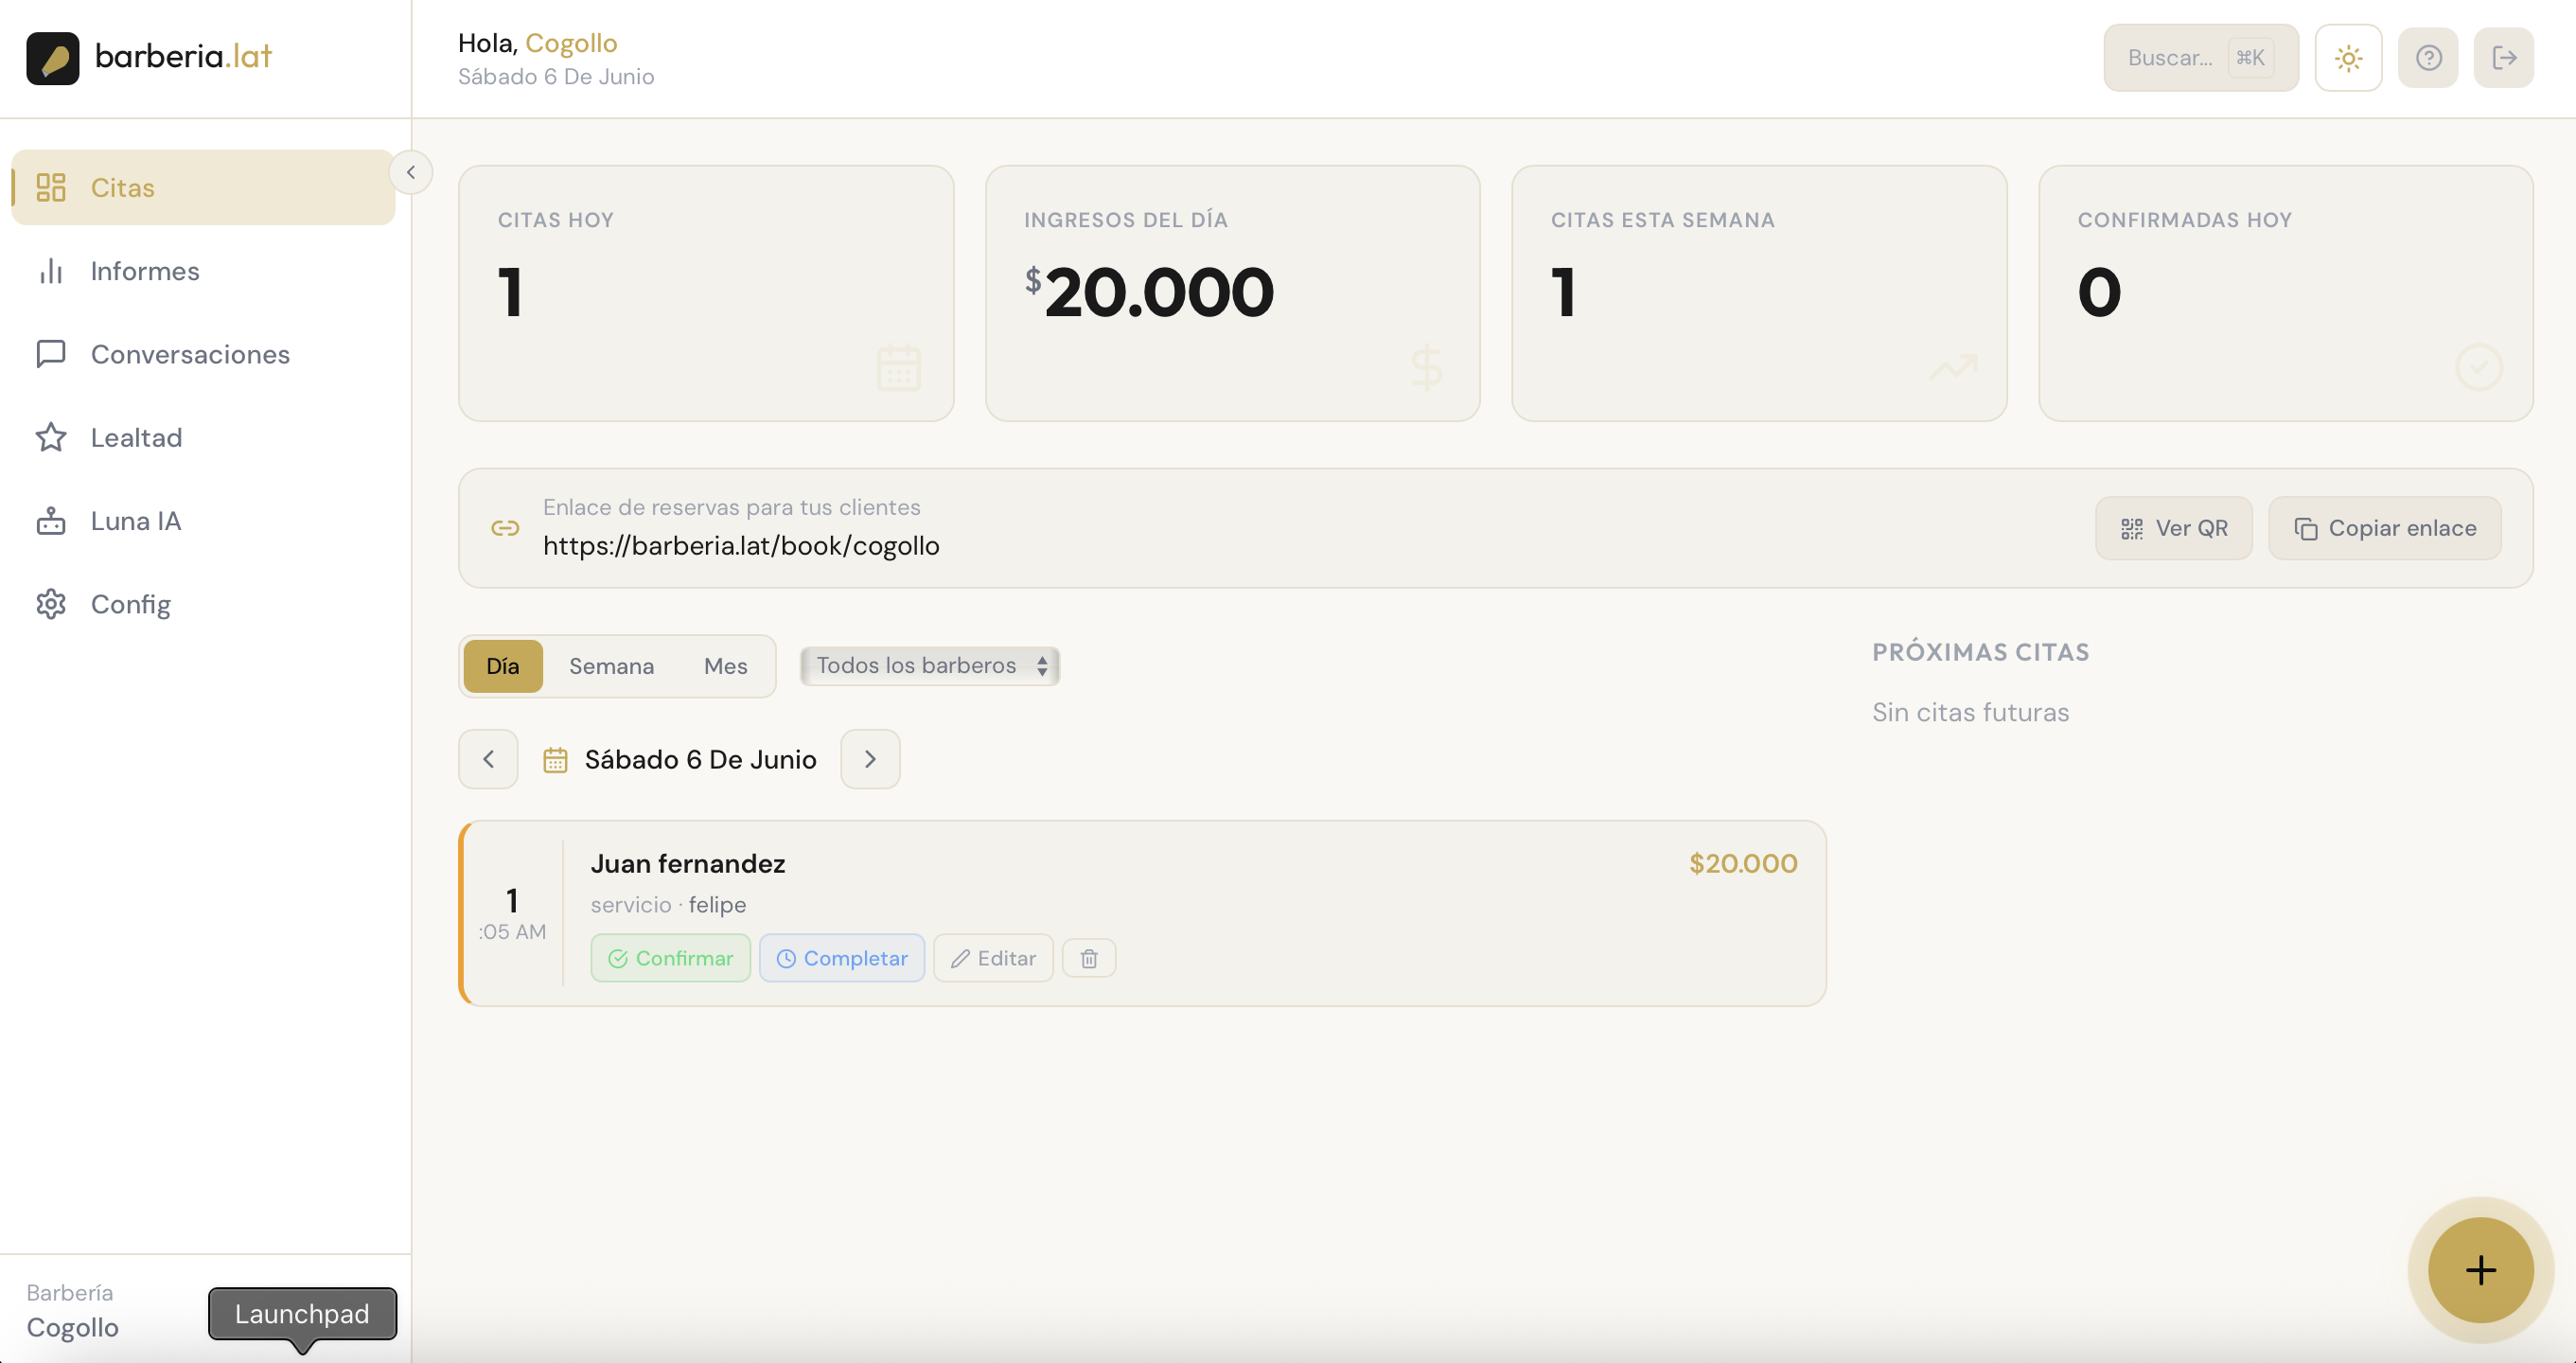Click the Buscar search field

click(2201, 58)
